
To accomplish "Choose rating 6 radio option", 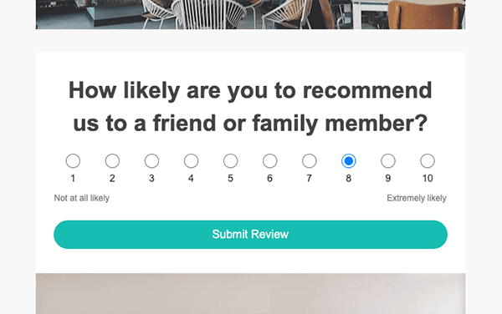I will [x=270, y=161].
